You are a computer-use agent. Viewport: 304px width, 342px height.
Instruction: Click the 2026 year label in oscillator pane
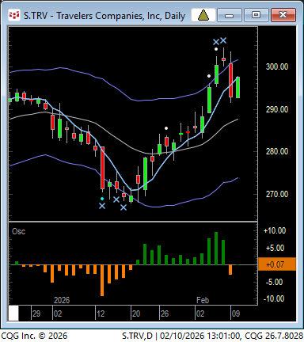pos(62,300)
